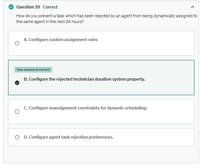Viewport: 209px width, 167px height.
Task: Click the 'agent task rejection preferences' answer text
Action: 81,137
